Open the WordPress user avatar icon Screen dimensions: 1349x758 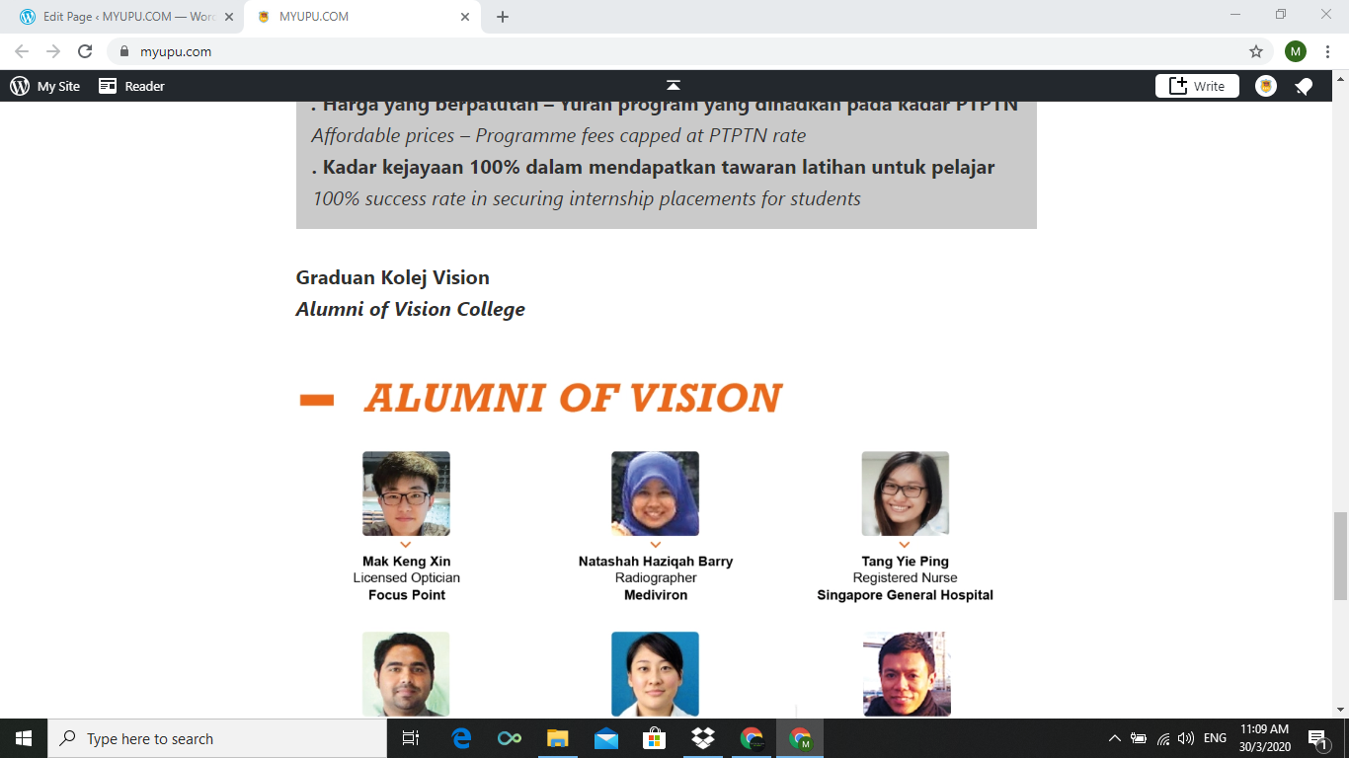[1266, 87]
